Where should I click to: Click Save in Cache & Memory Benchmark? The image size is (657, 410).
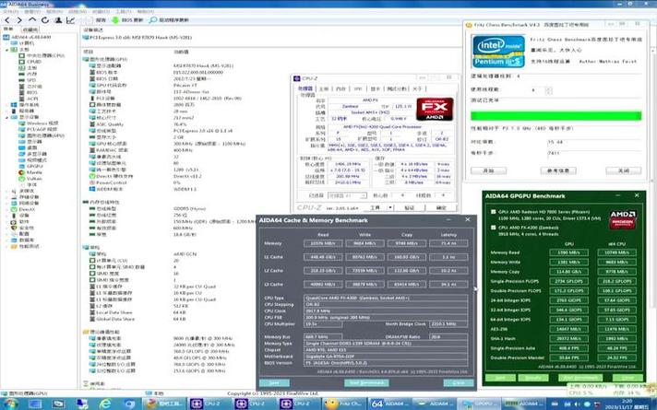[x=274, y=382]
